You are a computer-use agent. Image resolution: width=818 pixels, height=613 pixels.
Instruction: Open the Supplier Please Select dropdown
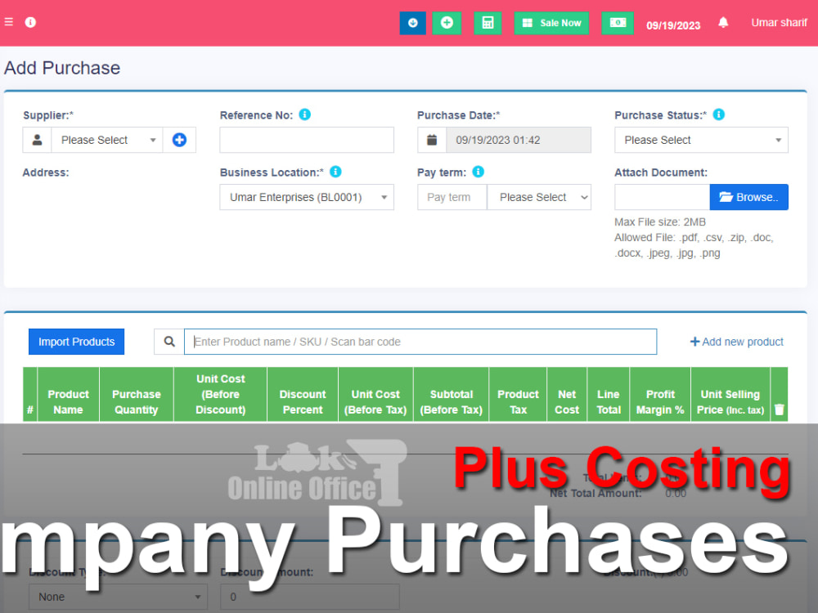(x=107, y=140)
